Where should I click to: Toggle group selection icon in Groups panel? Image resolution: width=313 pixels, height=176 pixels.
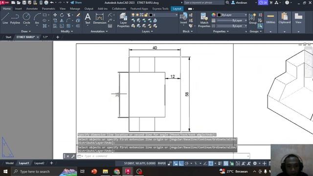[260, 26]
